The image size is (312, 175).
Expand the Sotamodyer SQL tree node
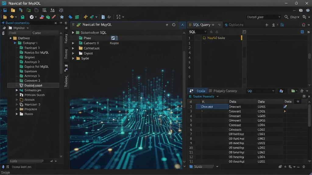coord(73,33)
